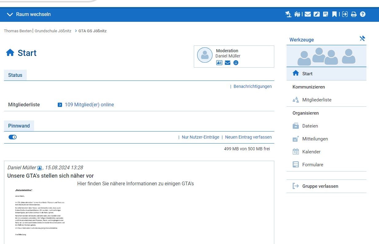Open the Naturdetektive document thumbnail

tap(40, 212)
